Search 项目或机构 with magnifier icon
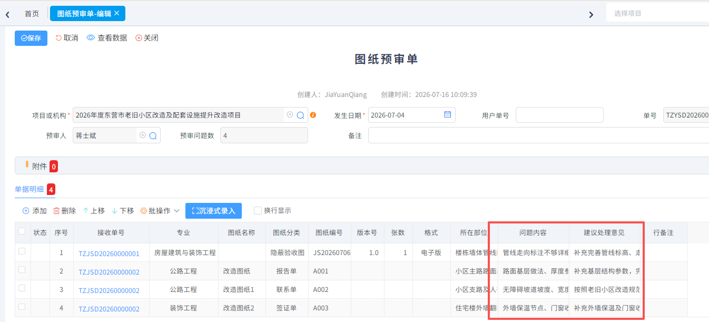Viewport: 709px width, 322px height. coord(301,115)
